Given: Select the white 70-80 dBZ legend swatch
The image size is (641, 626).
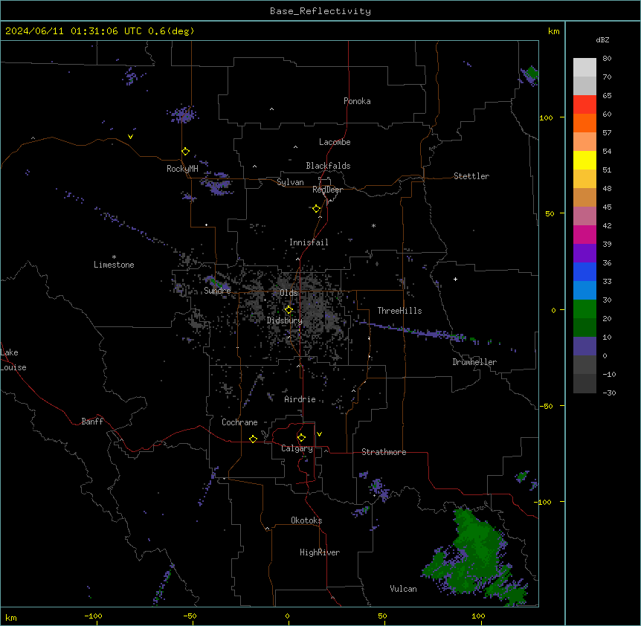Looking at the screenshot, I should [584, 68].
